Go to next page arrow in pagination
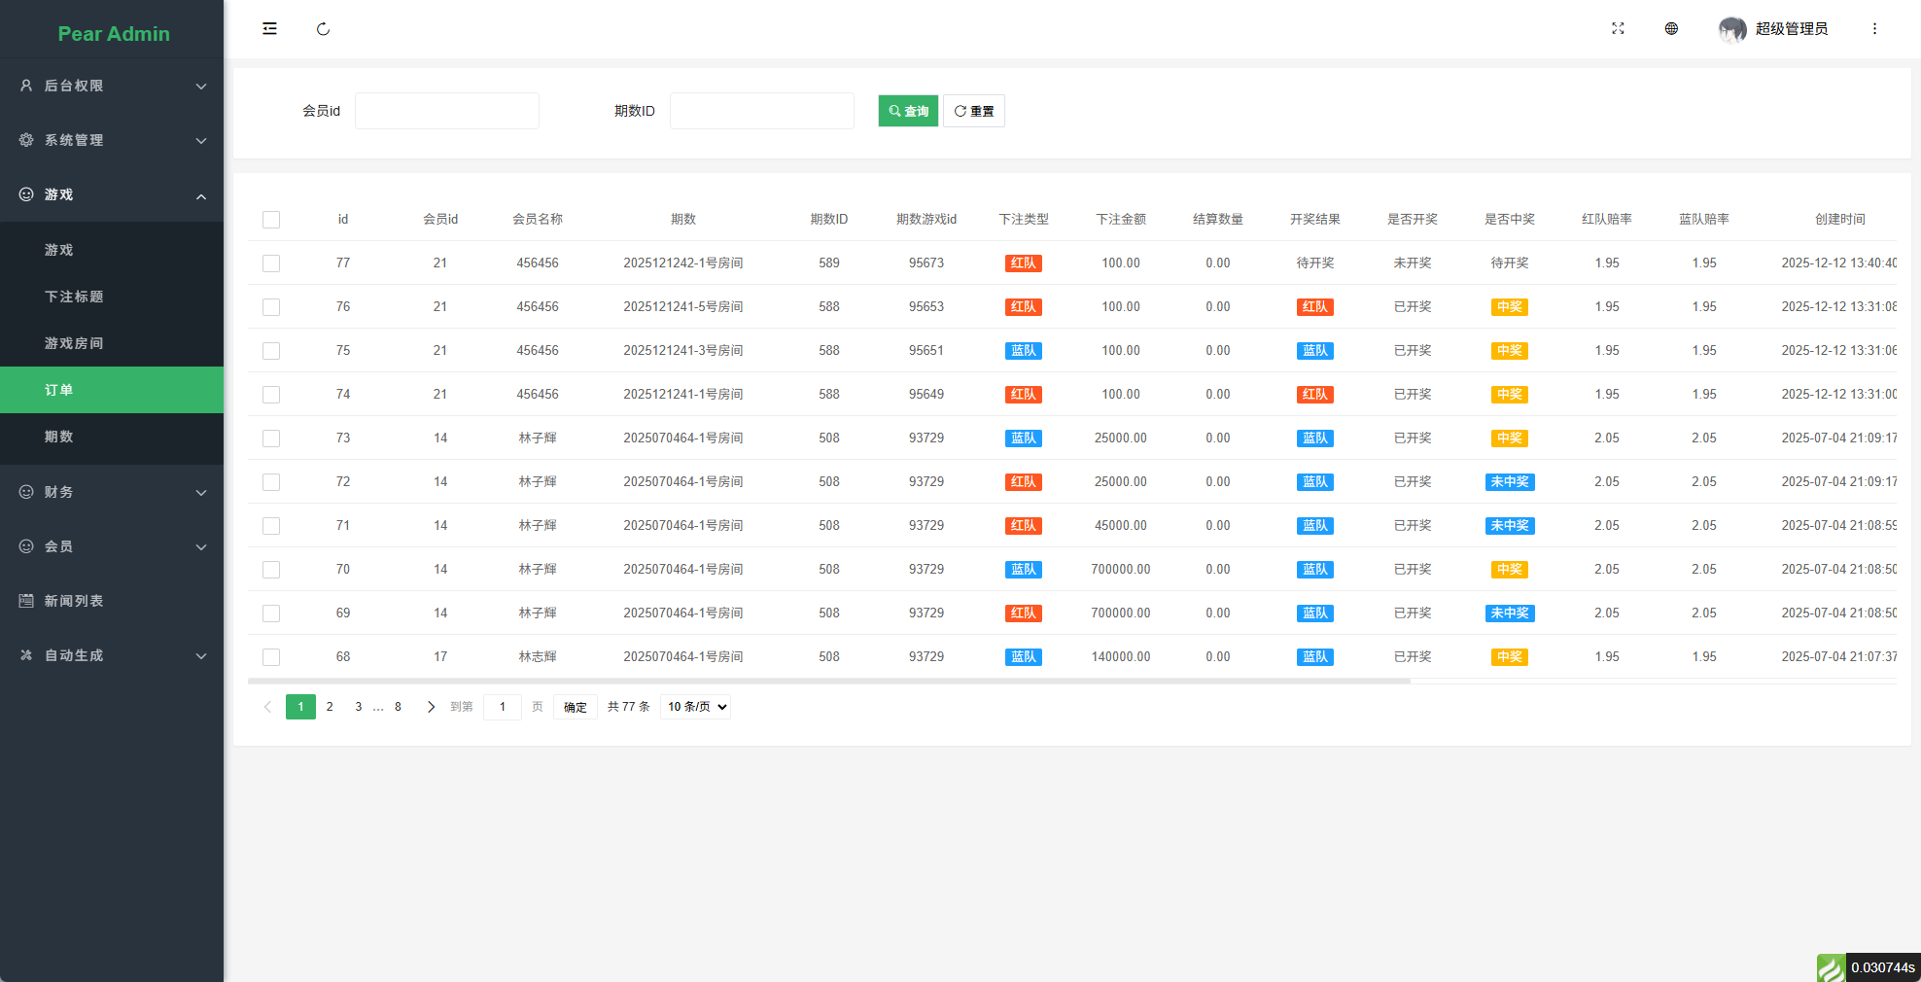Image resolution: width=1921 pixels, height=982 pixels. (431, 707)
